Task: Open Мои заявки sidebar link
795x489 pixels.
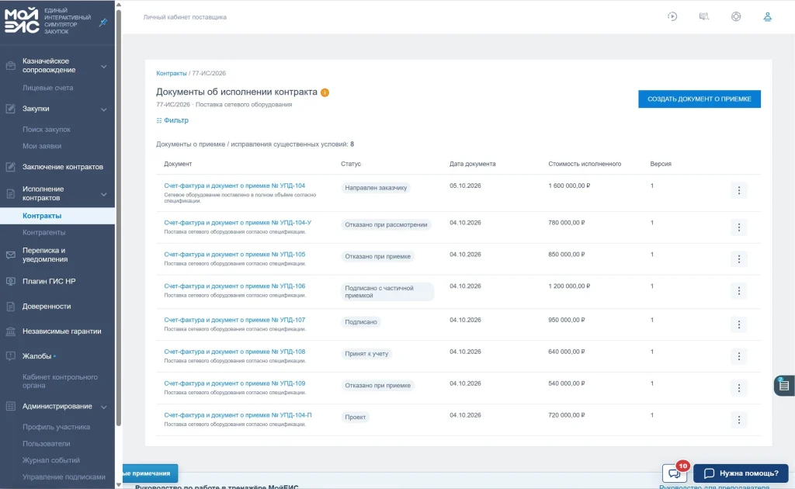Action: tap(42, 147)
